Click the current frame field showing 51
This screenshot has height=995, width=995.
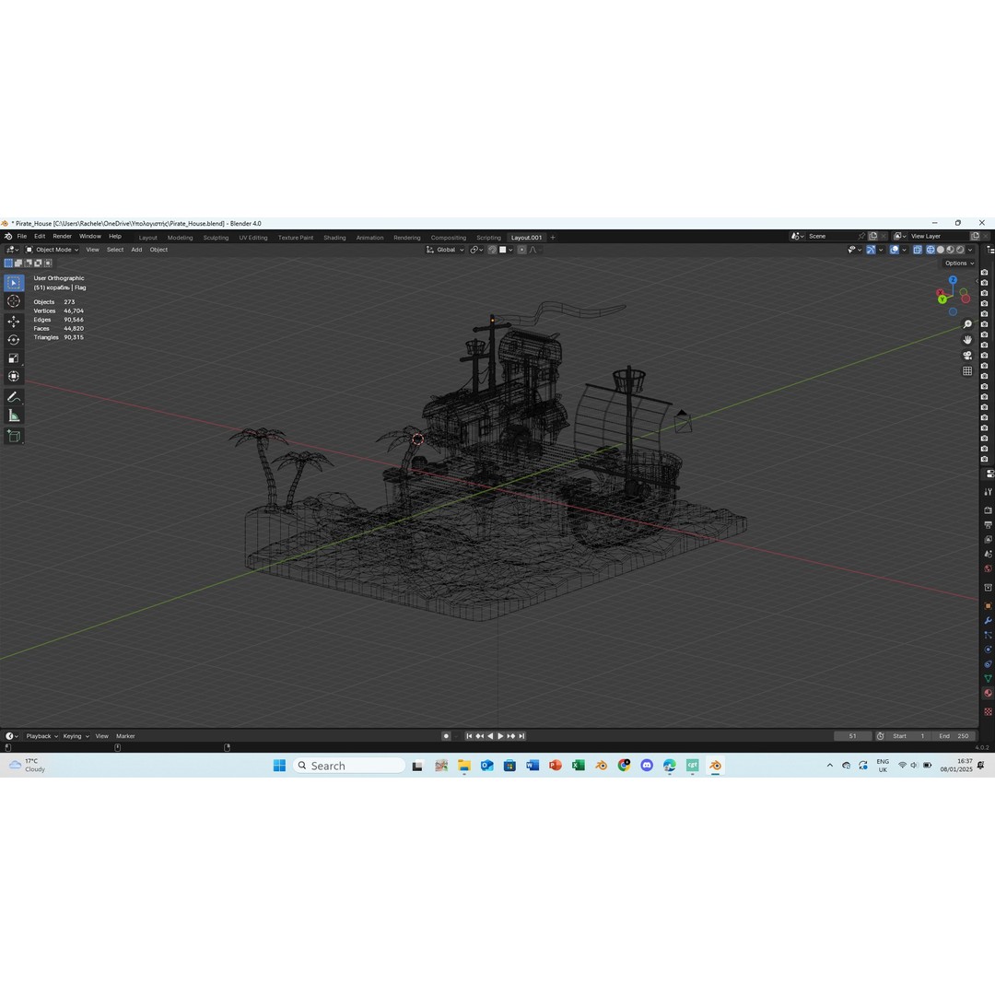(852, 736)
